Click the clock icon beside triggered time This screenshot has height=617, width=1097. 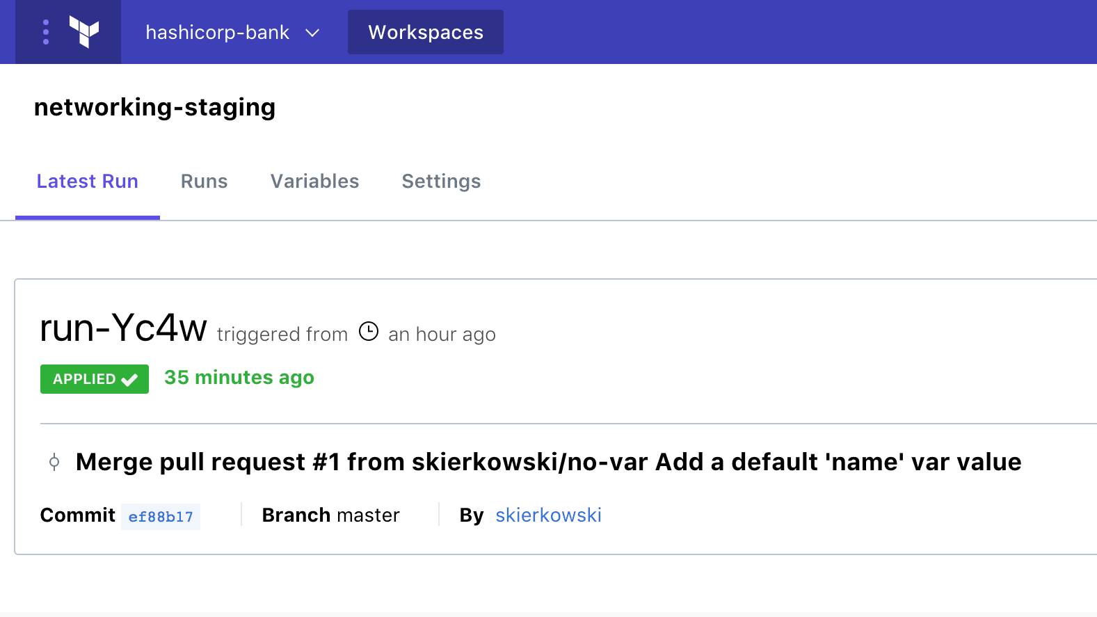click(x=369, y=332)
